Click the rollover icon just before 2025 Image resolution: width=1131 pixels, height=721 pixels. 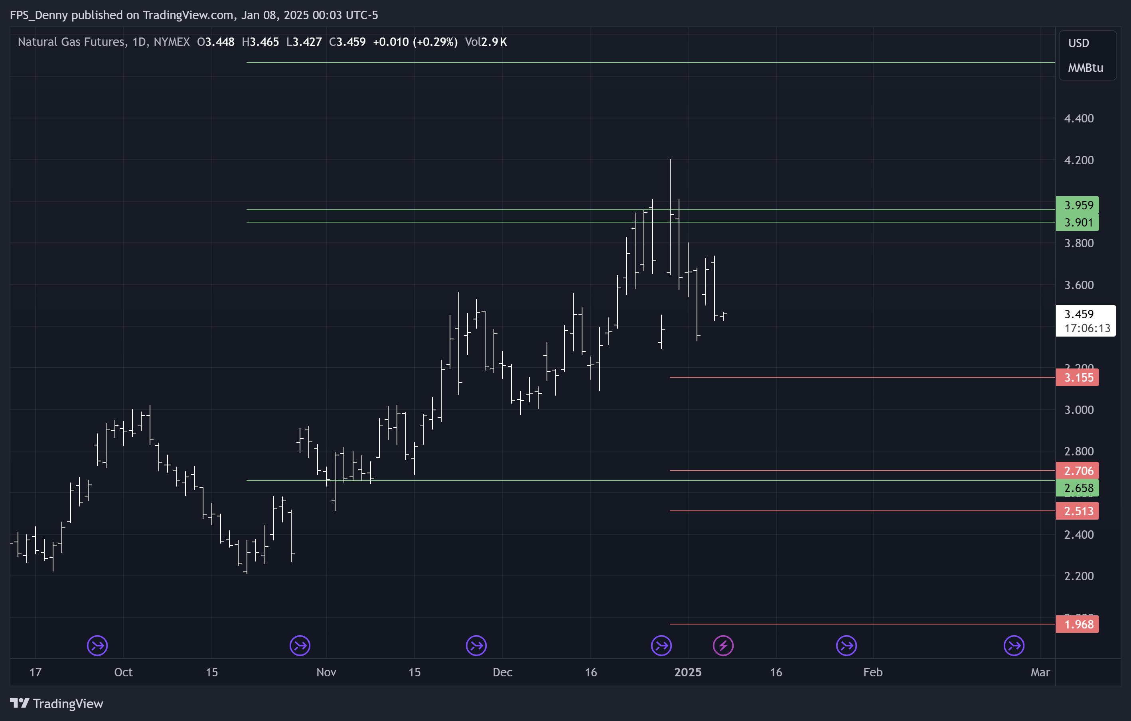click(661, 646)
